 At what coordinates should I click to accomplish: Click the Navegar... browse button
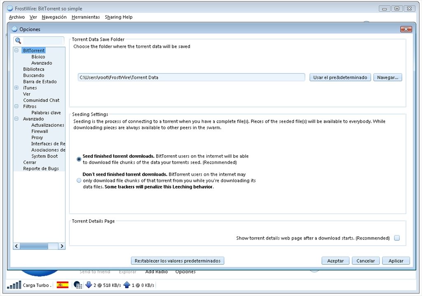point(387,77)
